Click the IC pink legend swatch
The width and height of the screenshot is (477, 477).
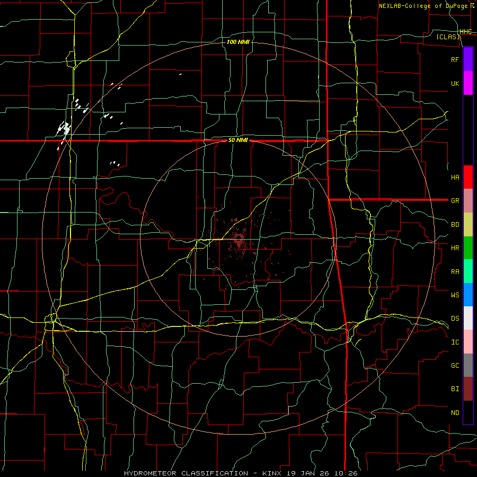tap(468, 342)
